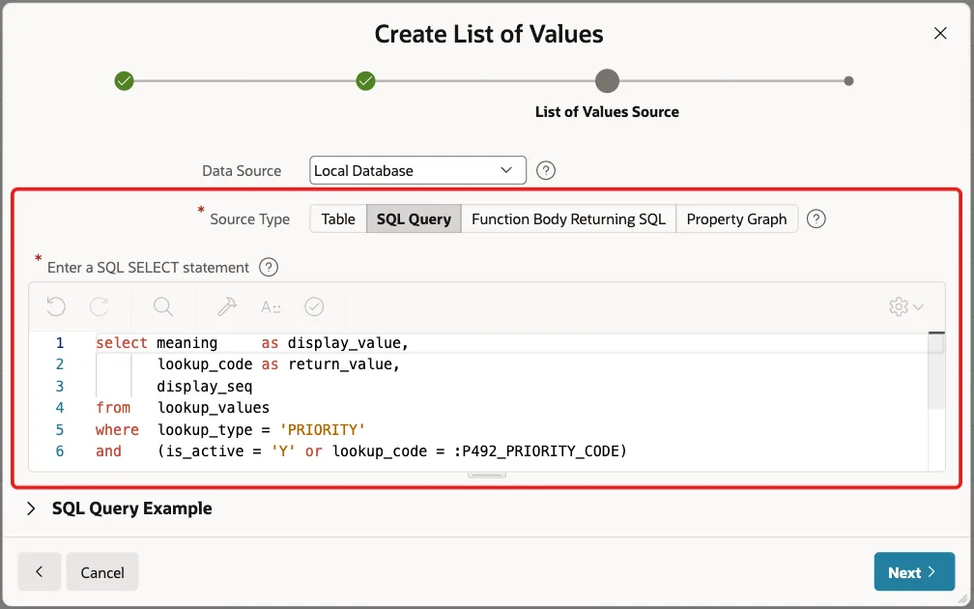
Task: Click the editor resize handle at bottom
Action: [487, 475]
